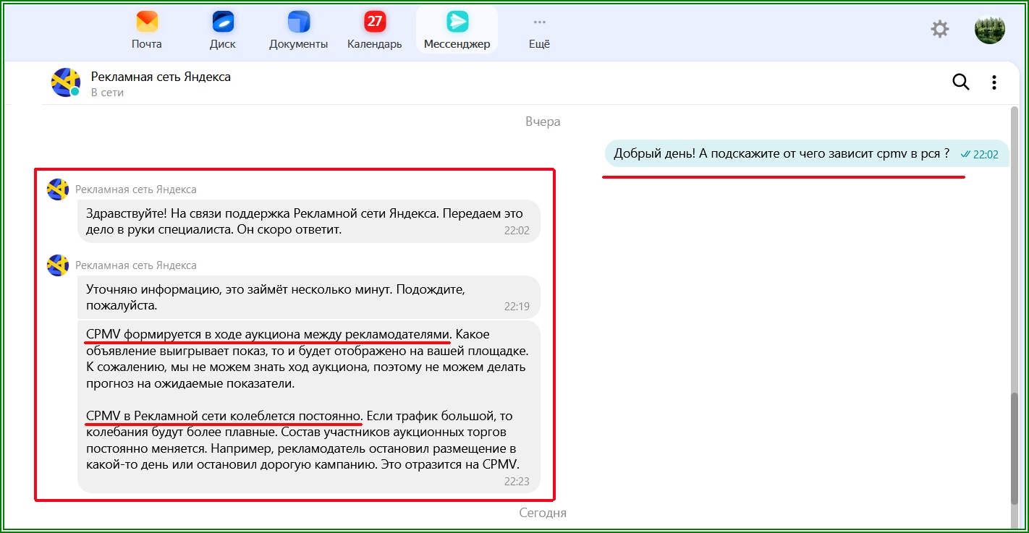
Task: Expand the Ещё three-dots menu
Action: pos(539,22)
